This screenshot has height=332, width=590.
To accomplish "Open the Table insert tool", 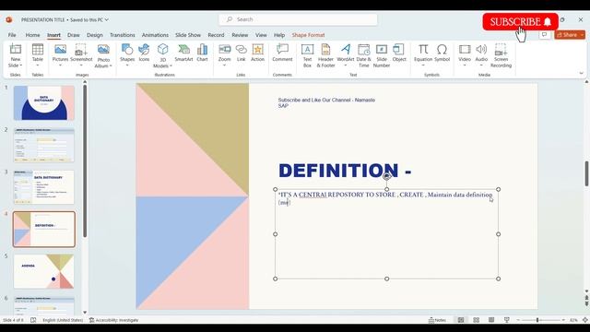I will 37,55.
